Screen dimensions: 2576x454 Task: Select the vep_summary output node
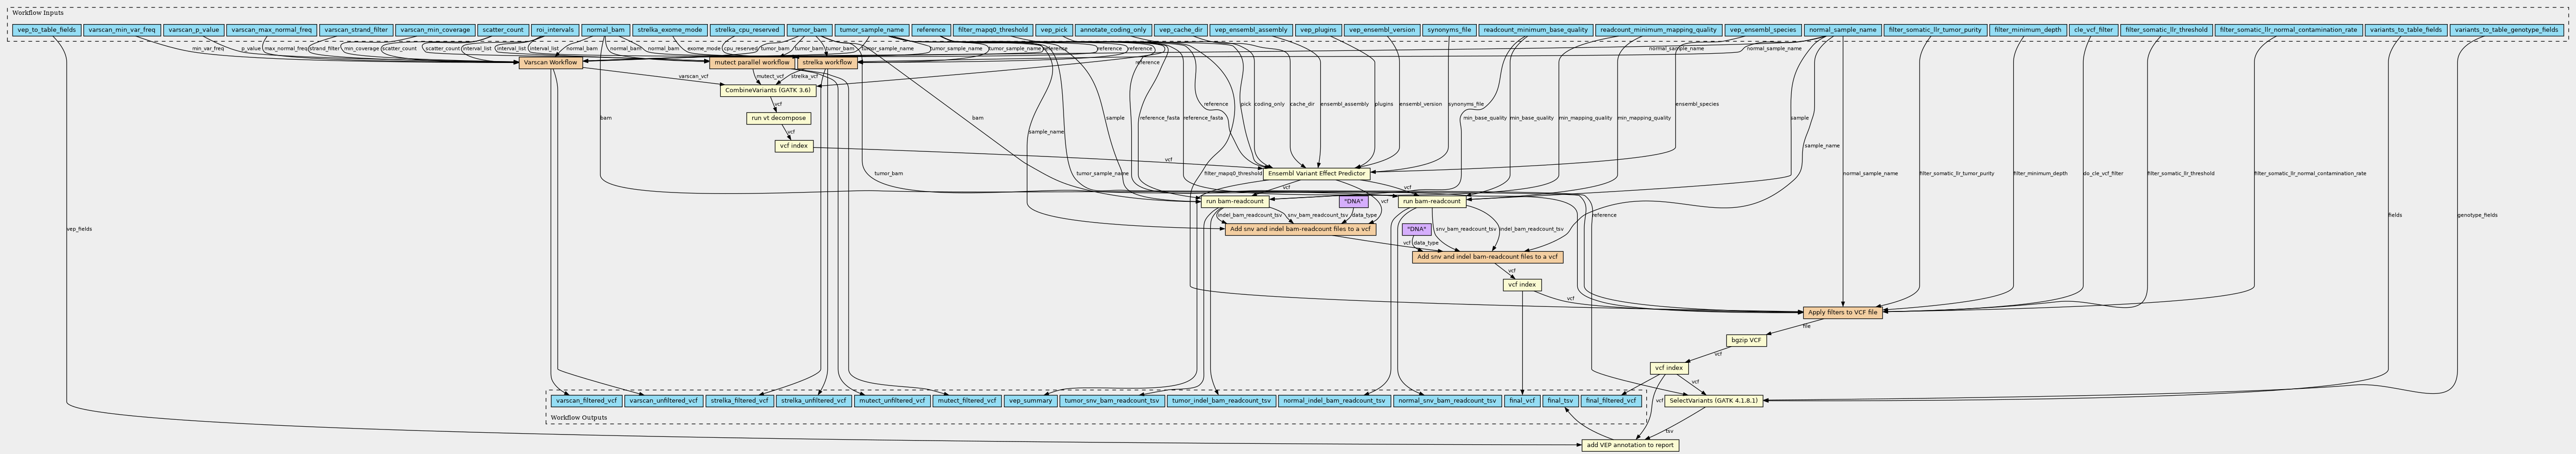[1030, 401]
